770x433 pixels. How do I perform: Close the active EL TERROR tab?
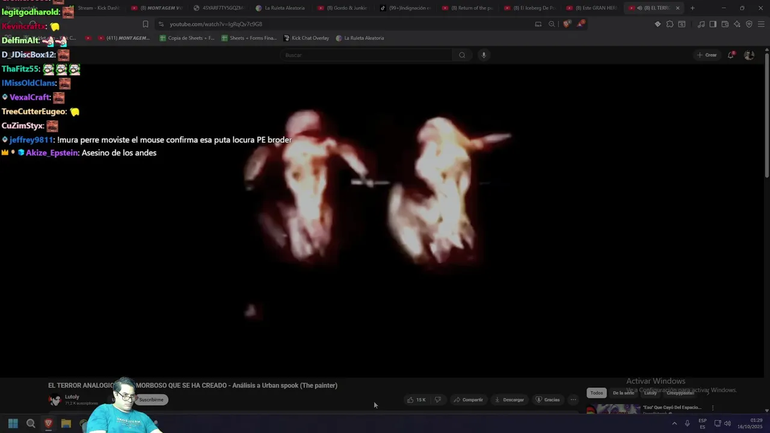677,8
